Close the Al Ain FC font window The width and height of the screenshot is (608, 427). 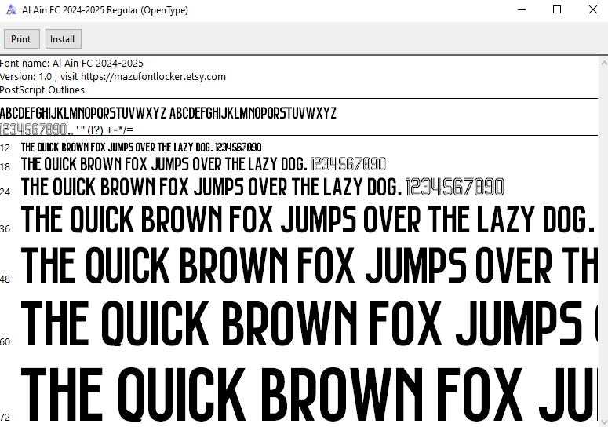coord(592,10)
